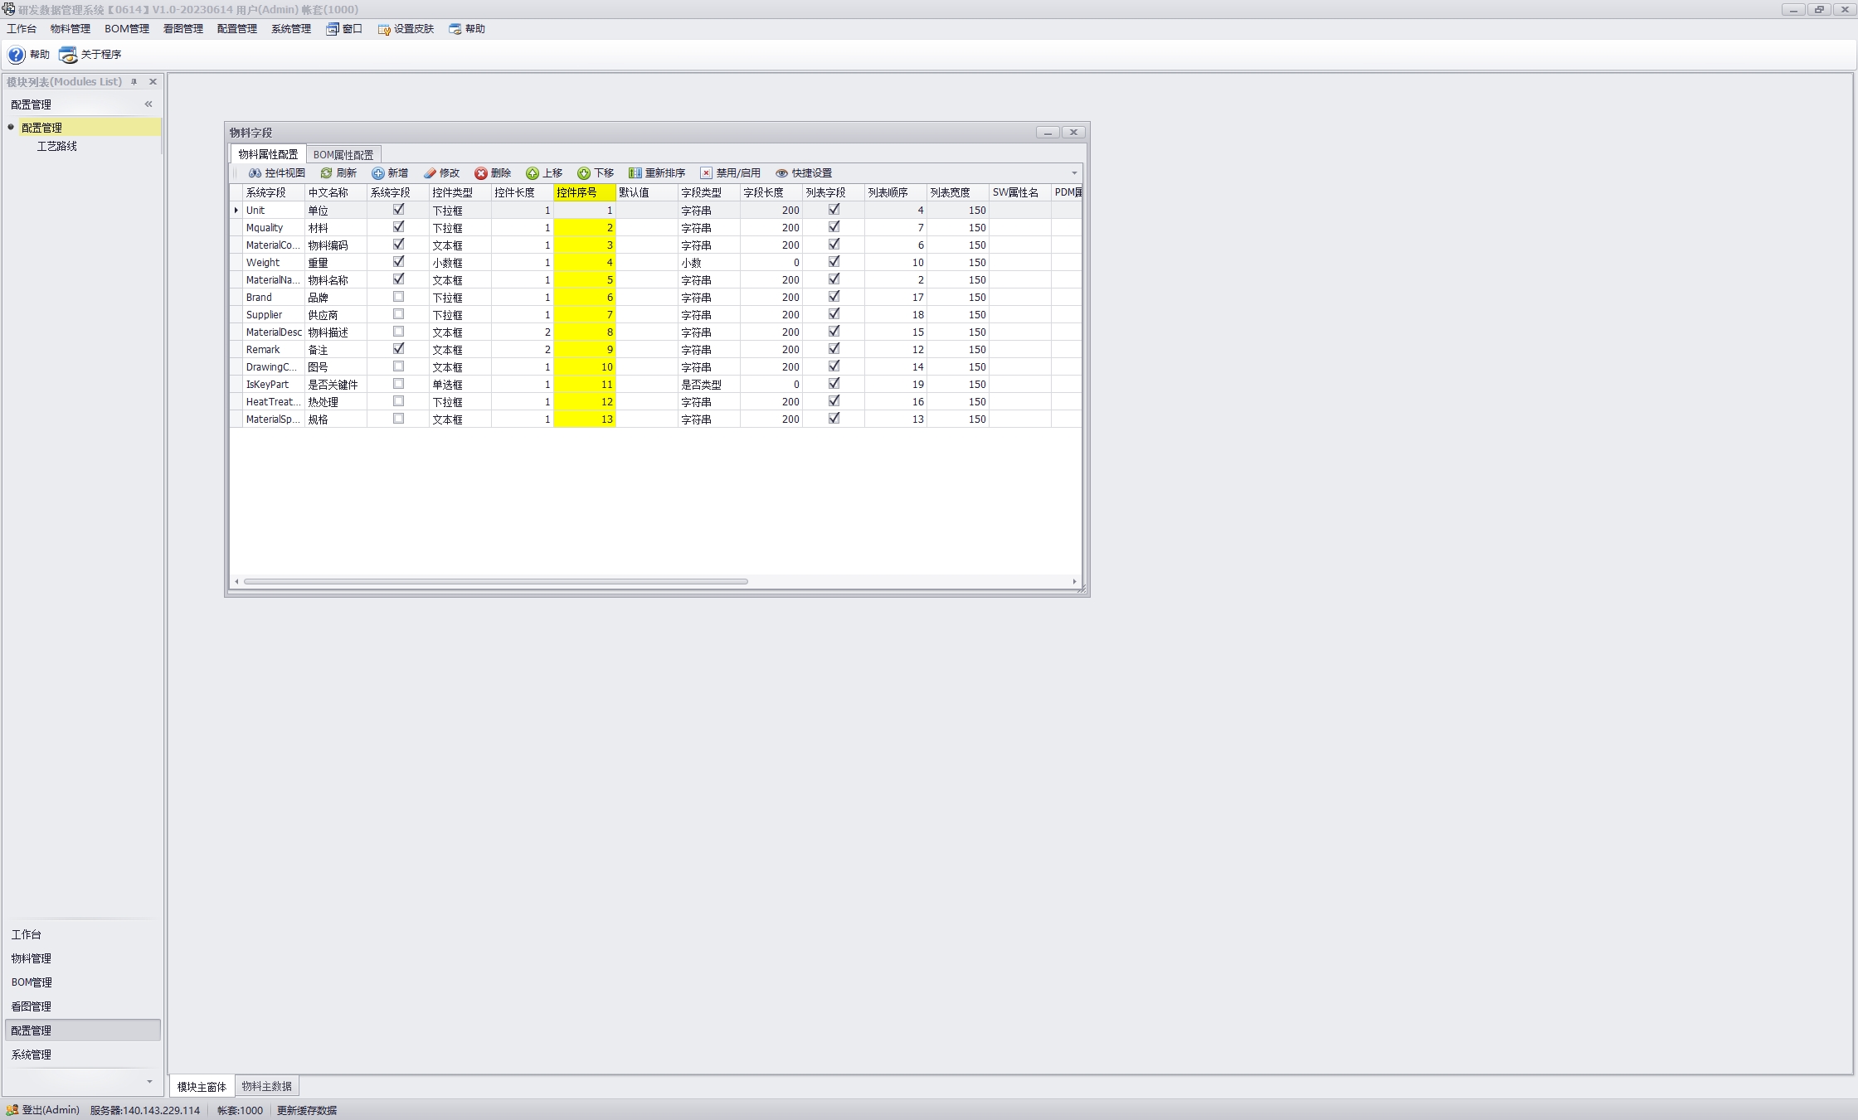Click the 控件序号 column header

pos(585,192)
